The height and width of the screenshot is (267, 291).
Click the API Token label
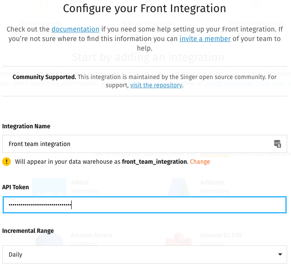[x=16, y=187]
